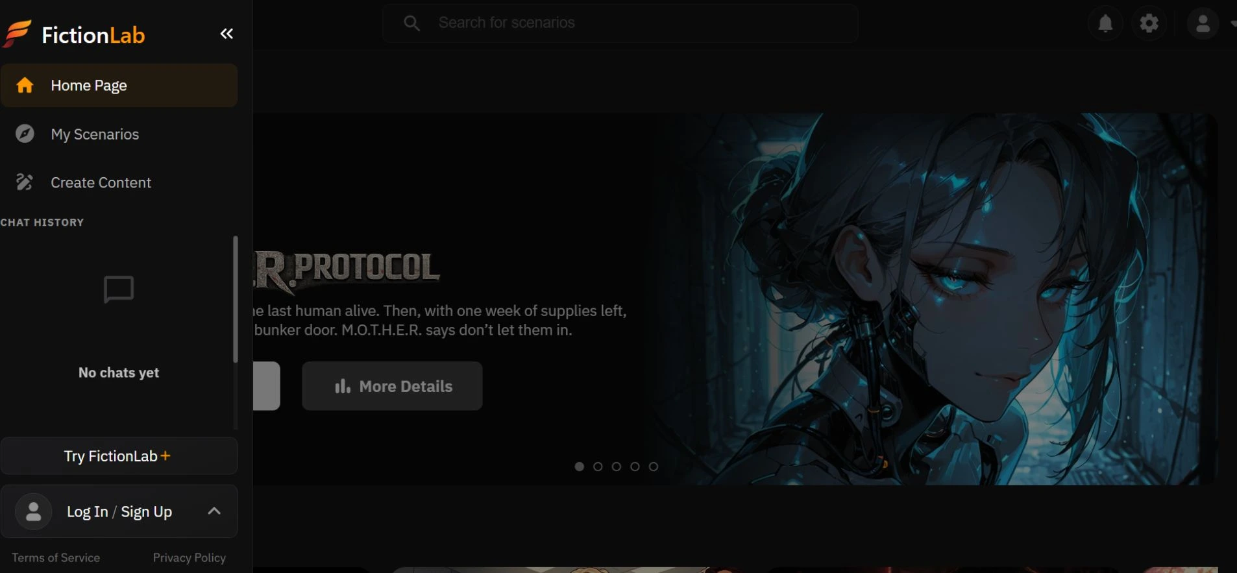Select the fourth carousel dot

pyautogui.click(x=635, y=467)
